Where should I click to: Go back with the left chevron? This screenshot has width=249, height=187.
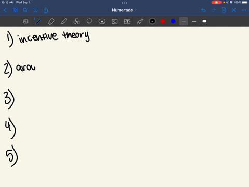(x=5, y=10)
